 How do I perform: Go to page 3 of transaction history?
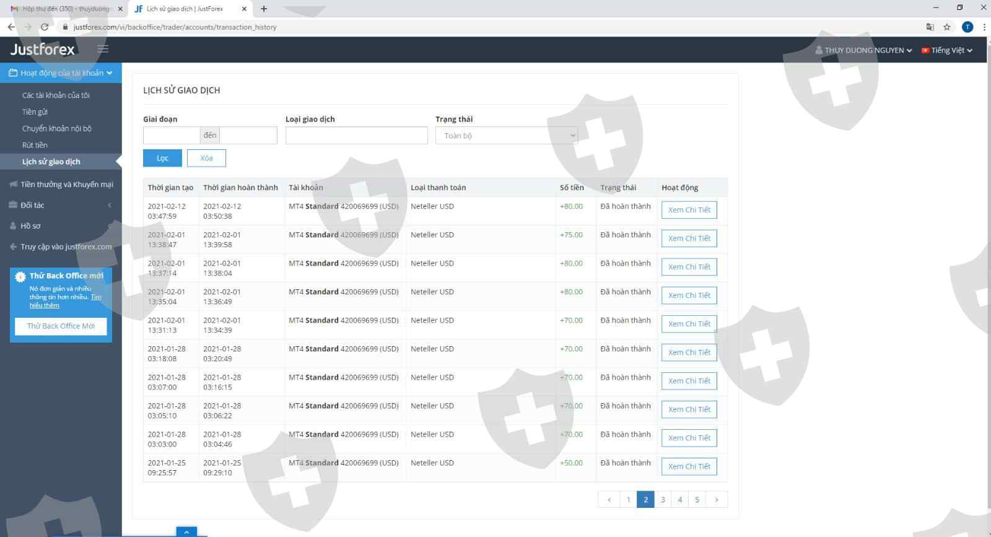[663, 500]
